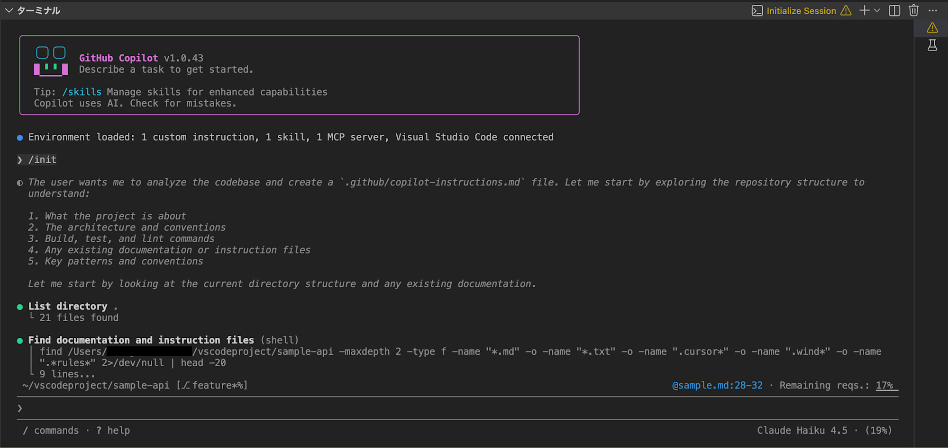Click the "21 files found" result
The width and height of the screenshot is (948, 448).
pyautogui.click(x=79, y=318)
